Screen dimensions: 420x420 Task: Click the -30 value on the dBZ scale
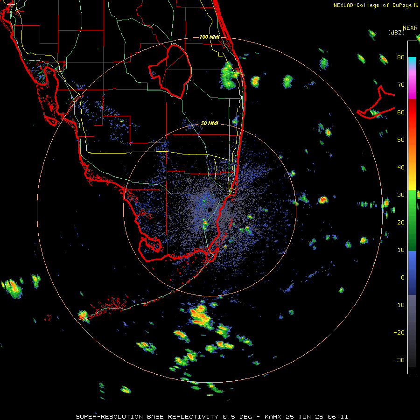coord(399,360)
